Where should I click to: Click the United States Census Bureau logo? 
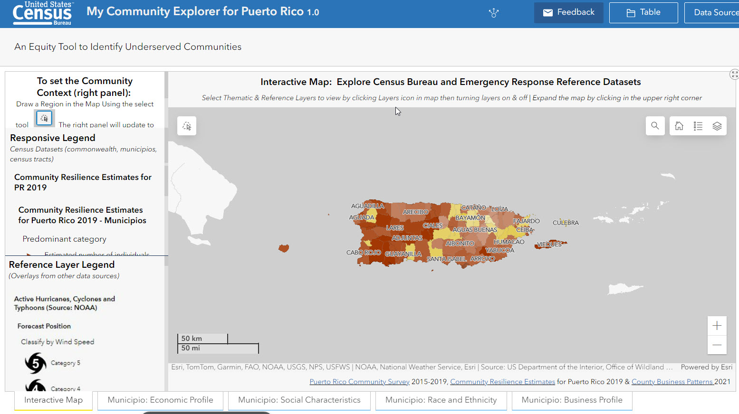click(x=42, y=13)
